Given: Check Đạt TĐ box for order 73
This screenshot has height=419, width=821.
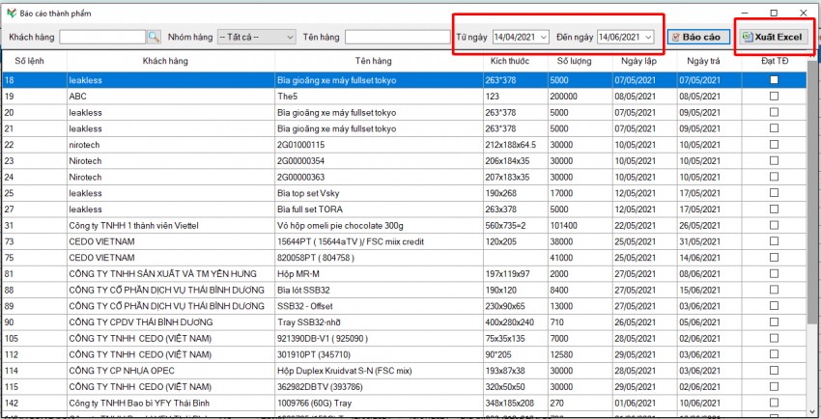Looking at the screenshot, I should [x=773, y=241].
